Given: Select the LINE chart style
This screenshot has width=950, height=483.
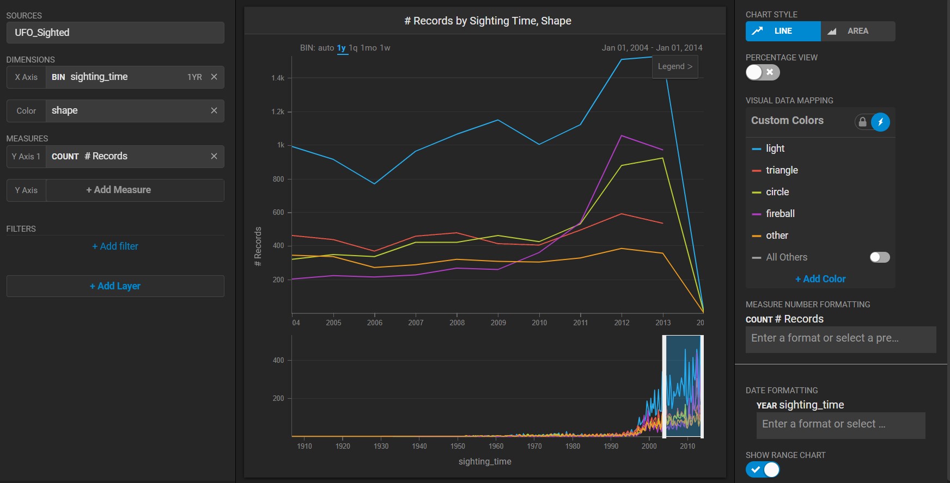Looking at the screenshot, I should coord(783,32).
